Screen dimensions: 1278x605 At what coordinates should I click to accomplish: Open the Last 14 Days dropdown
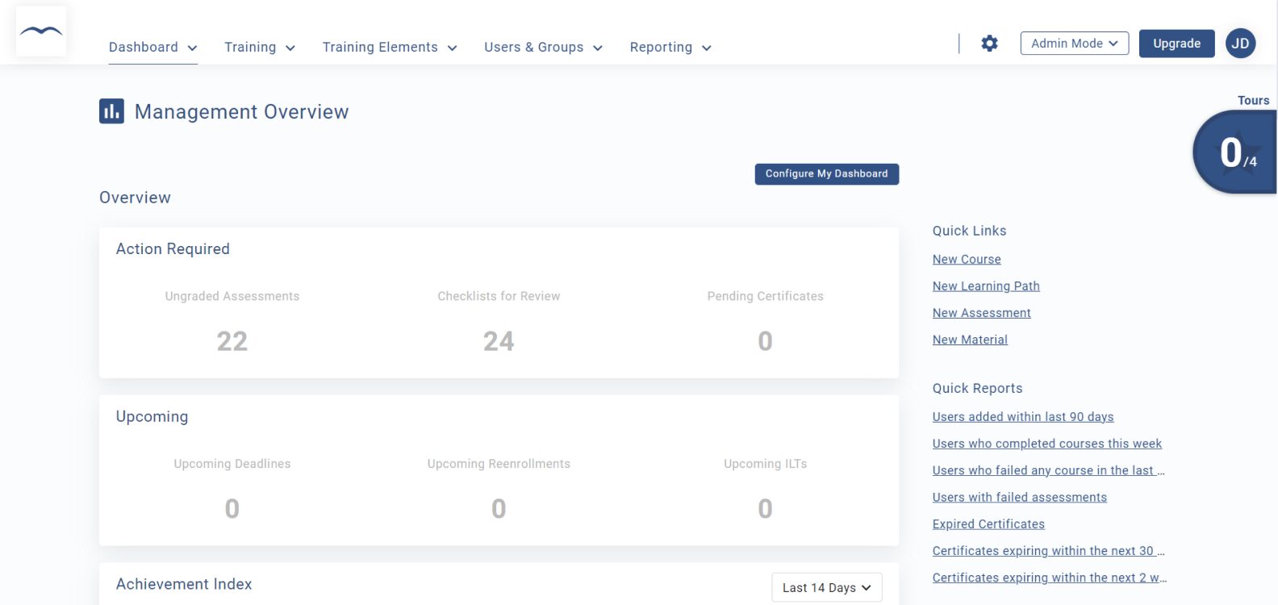(826, 587)
